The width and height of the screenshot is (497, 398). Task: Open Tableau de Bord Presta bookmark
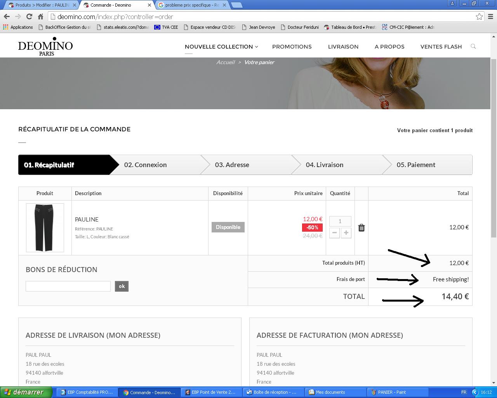point(350,27)
